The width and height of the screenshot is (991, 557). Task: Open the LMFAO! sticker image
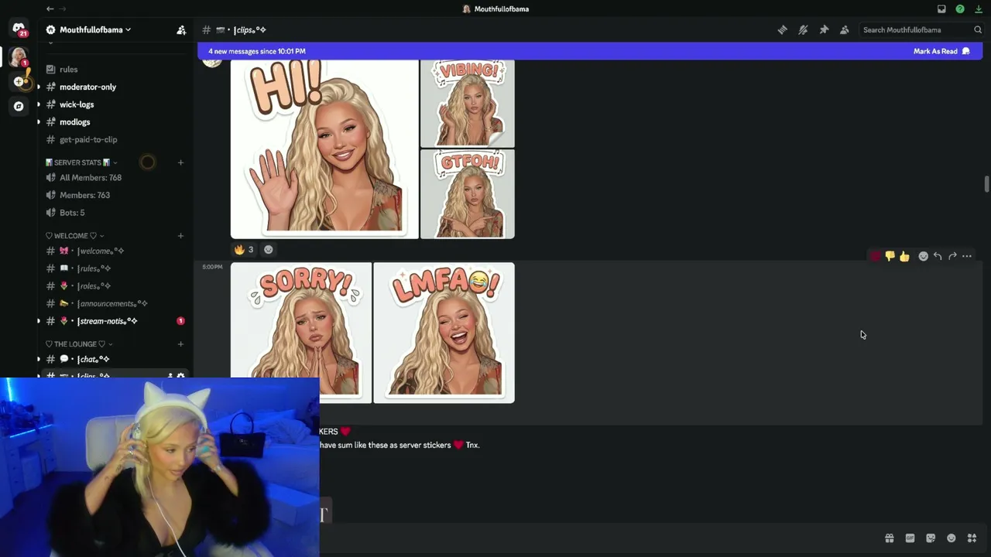coord(444,333)
